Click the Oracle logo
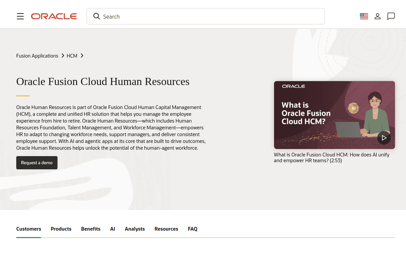The image size is (406, 254). tap(54, 16)
